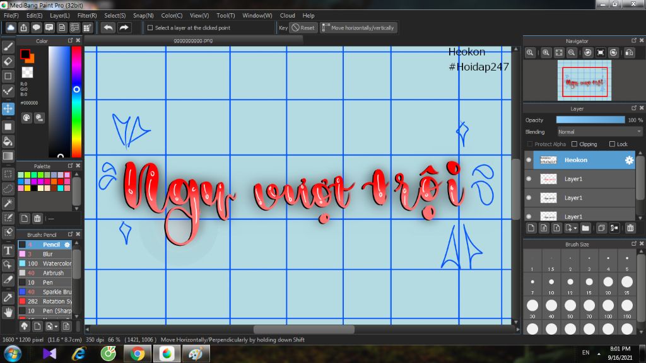Screen dimensions: 646x363
Task: Select the Bucket fill tool
Action: point(8,141)
